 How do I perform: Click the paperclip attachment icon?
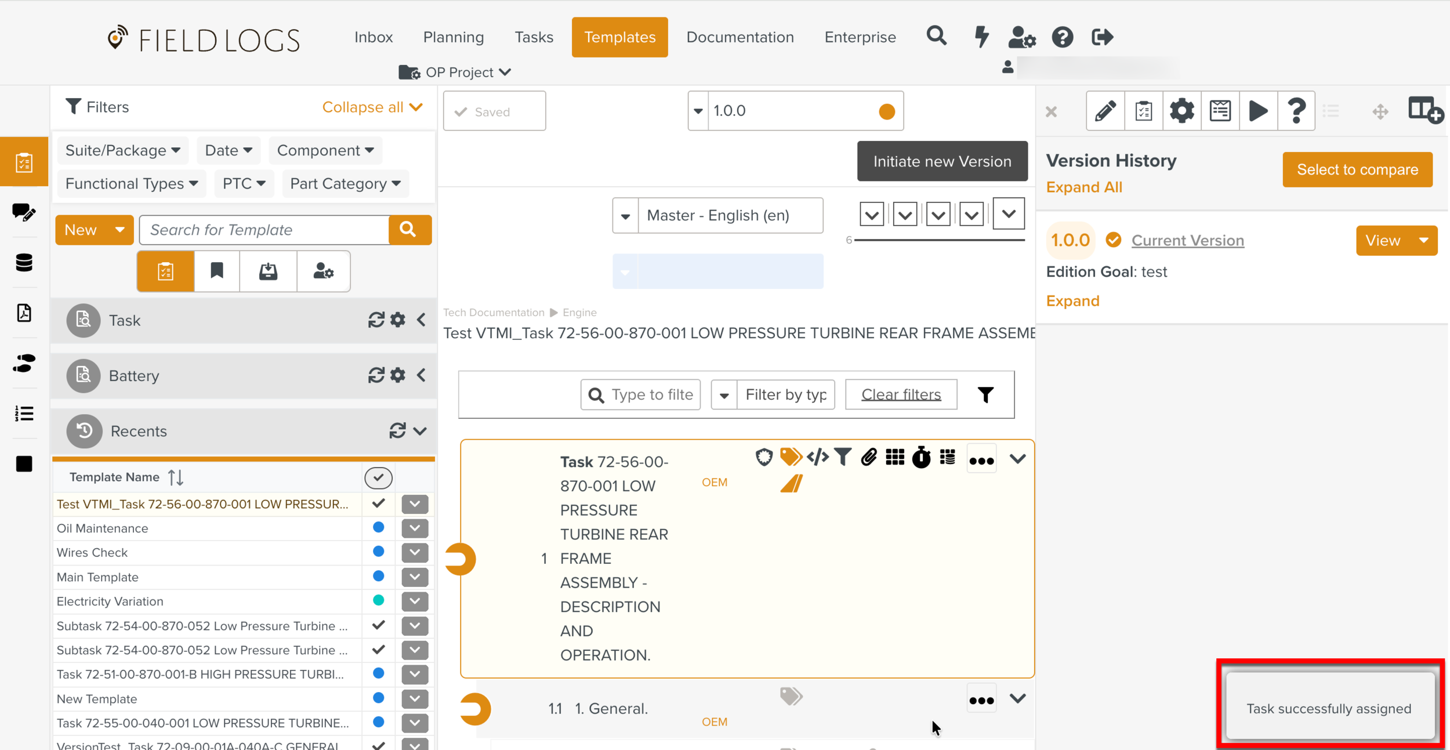click(x=868, y=458)
